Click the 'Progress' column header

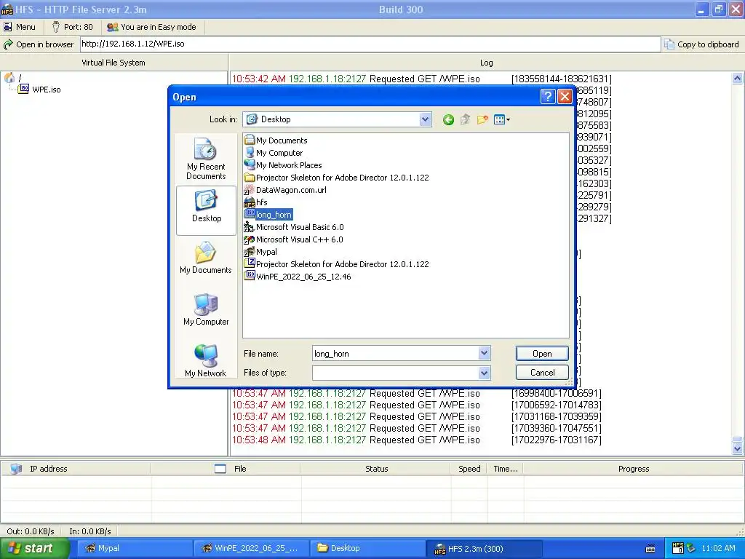[x=633, y=469]
